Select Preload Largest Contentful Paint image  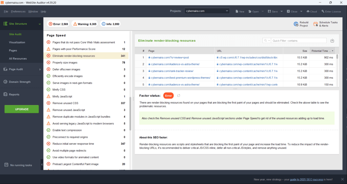(x=86, y=164)
